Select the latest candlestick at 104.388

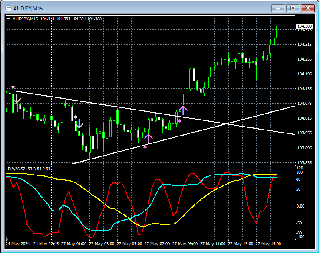tap(277, 32)
